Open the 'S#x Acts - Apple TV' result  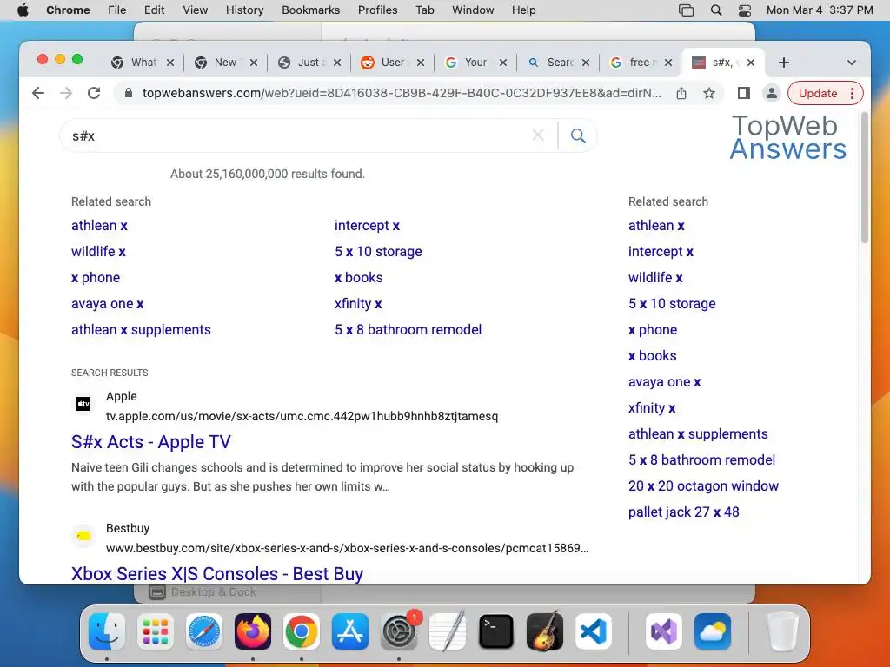click(151, 442)
